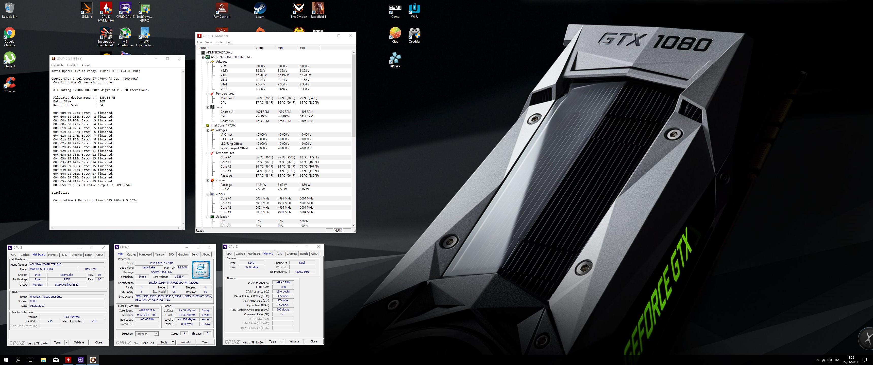The image size is (873, 365).
Task: Click the Value column header in HWMonitor
Action: (x=265, y=48)
